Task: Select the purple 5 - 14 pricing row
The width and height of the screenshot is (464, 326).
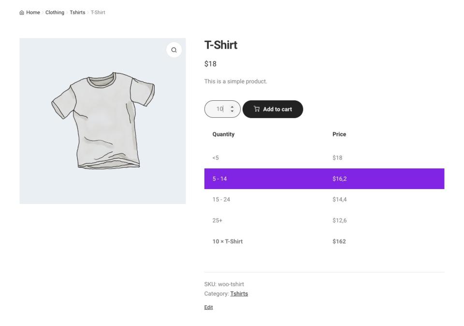Action: (324, 179)
